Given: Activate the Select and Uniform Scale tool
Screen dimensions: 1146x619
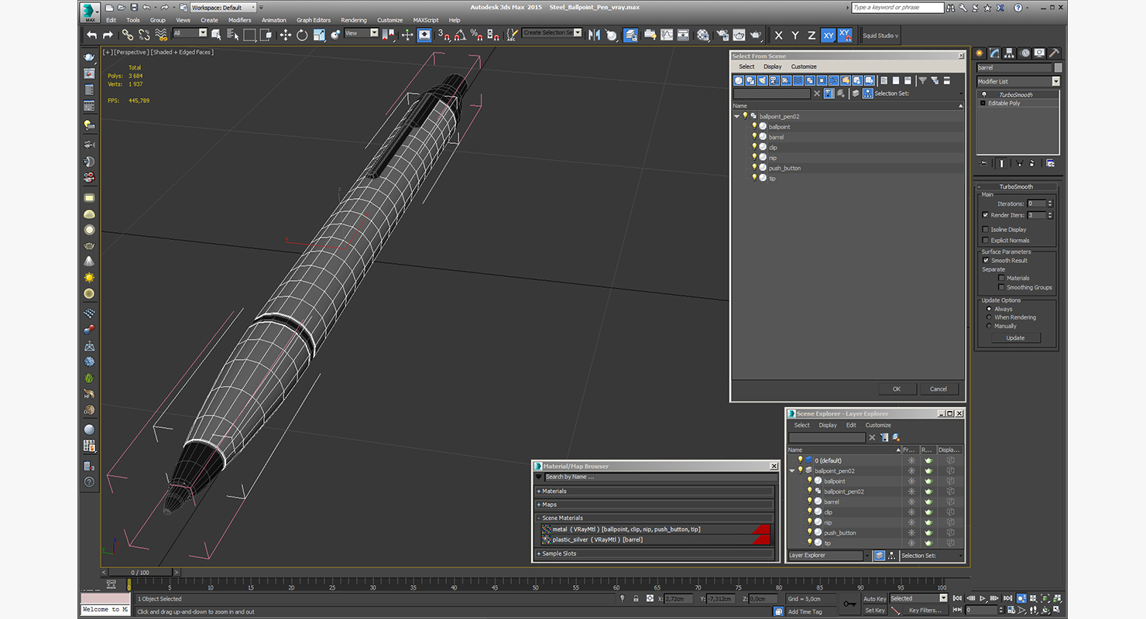Looking at the screenshot, I should click(x=318, y=35).
